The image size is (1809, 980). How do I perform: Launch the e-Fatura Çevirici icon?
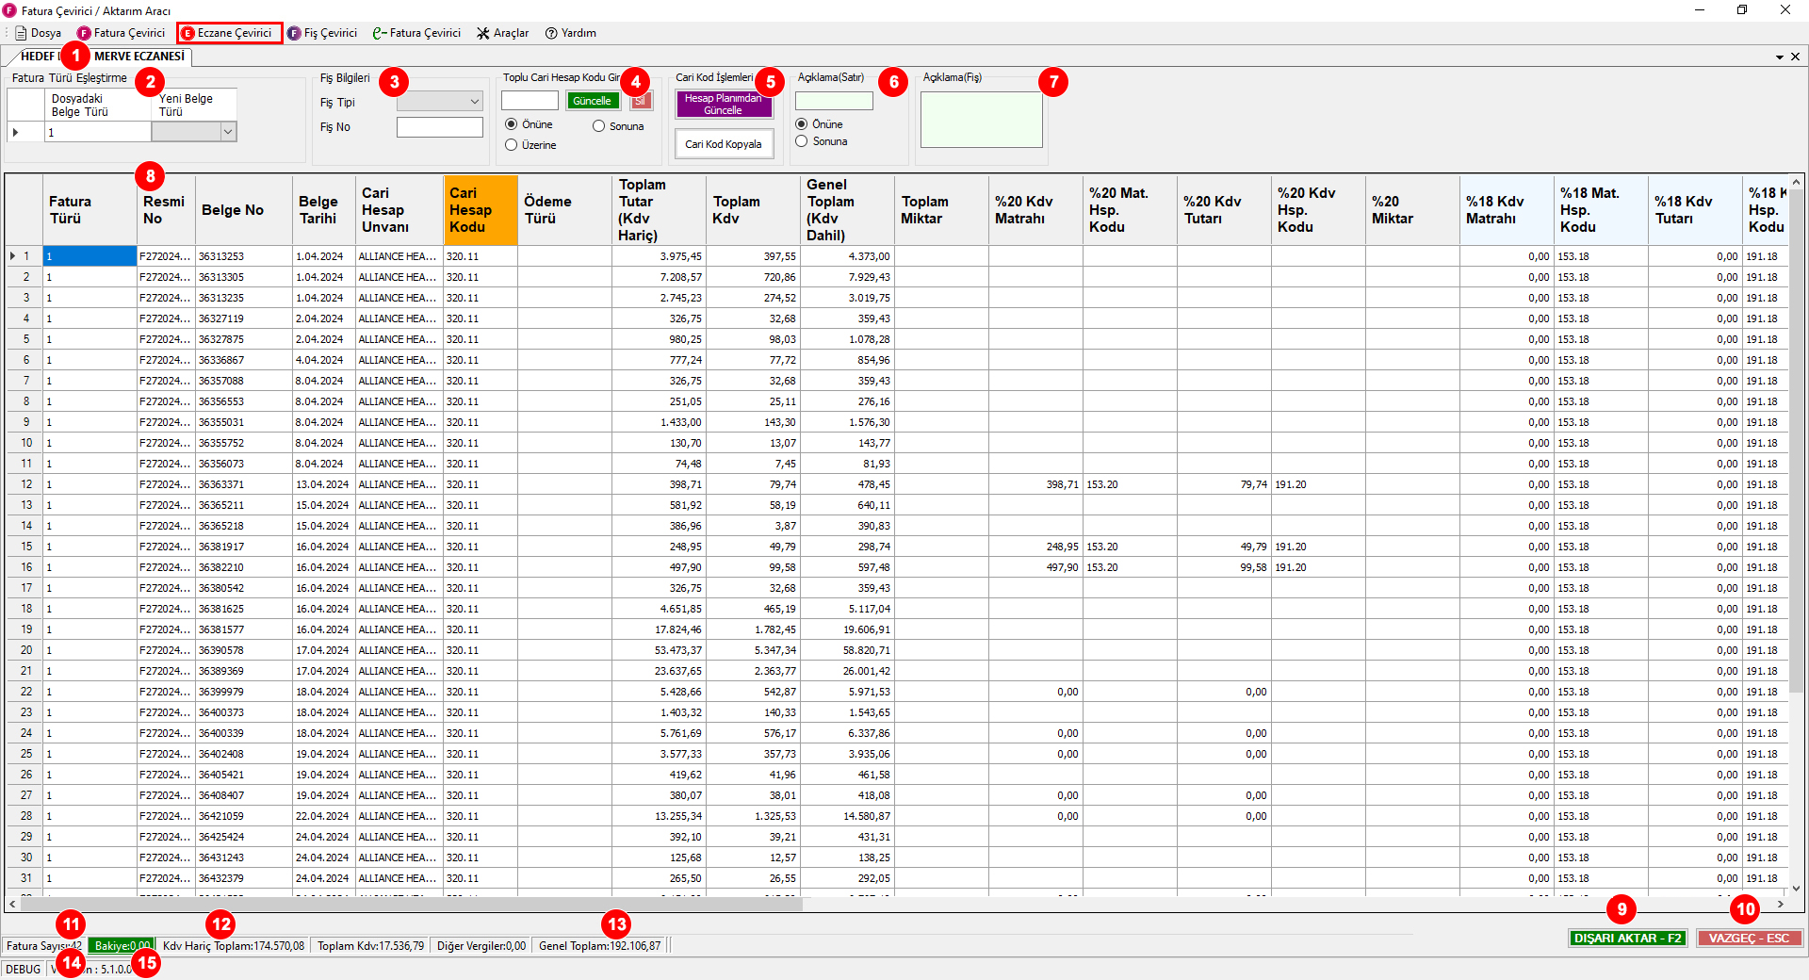point(379,33)
